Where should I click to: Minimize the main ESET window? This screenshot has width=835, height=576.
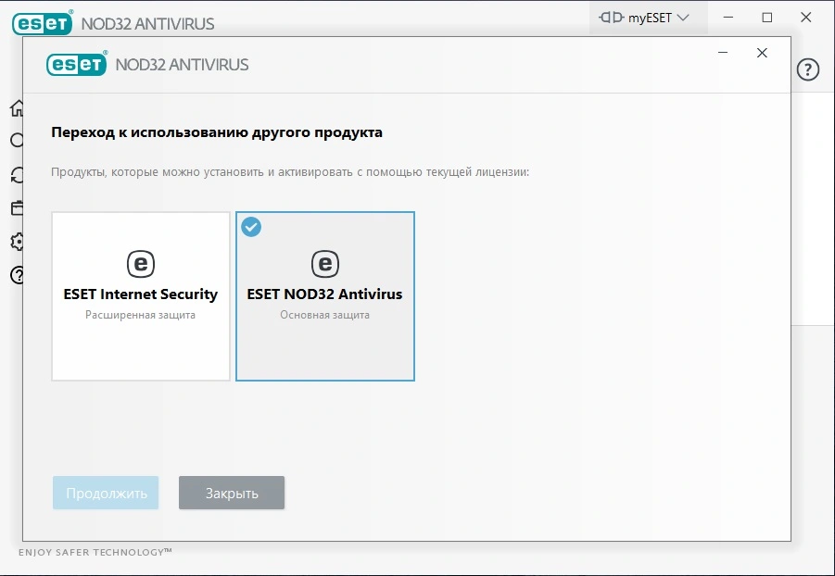pyautogui.click(x=728, y=18)
